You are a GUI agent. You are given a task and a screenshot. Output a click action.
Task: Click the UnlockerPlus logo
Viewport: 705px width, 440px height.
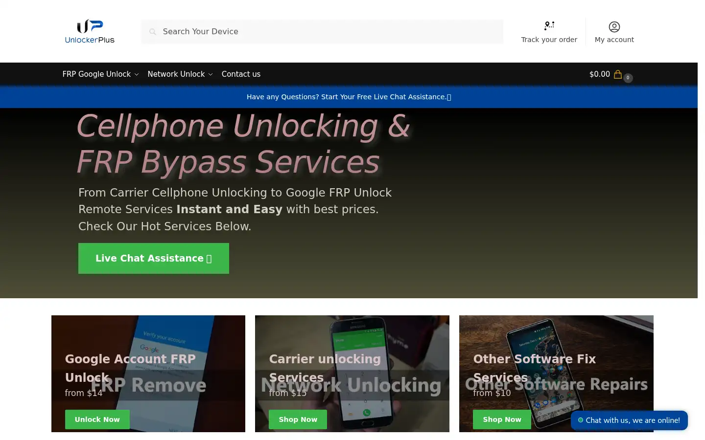point(90,31)
